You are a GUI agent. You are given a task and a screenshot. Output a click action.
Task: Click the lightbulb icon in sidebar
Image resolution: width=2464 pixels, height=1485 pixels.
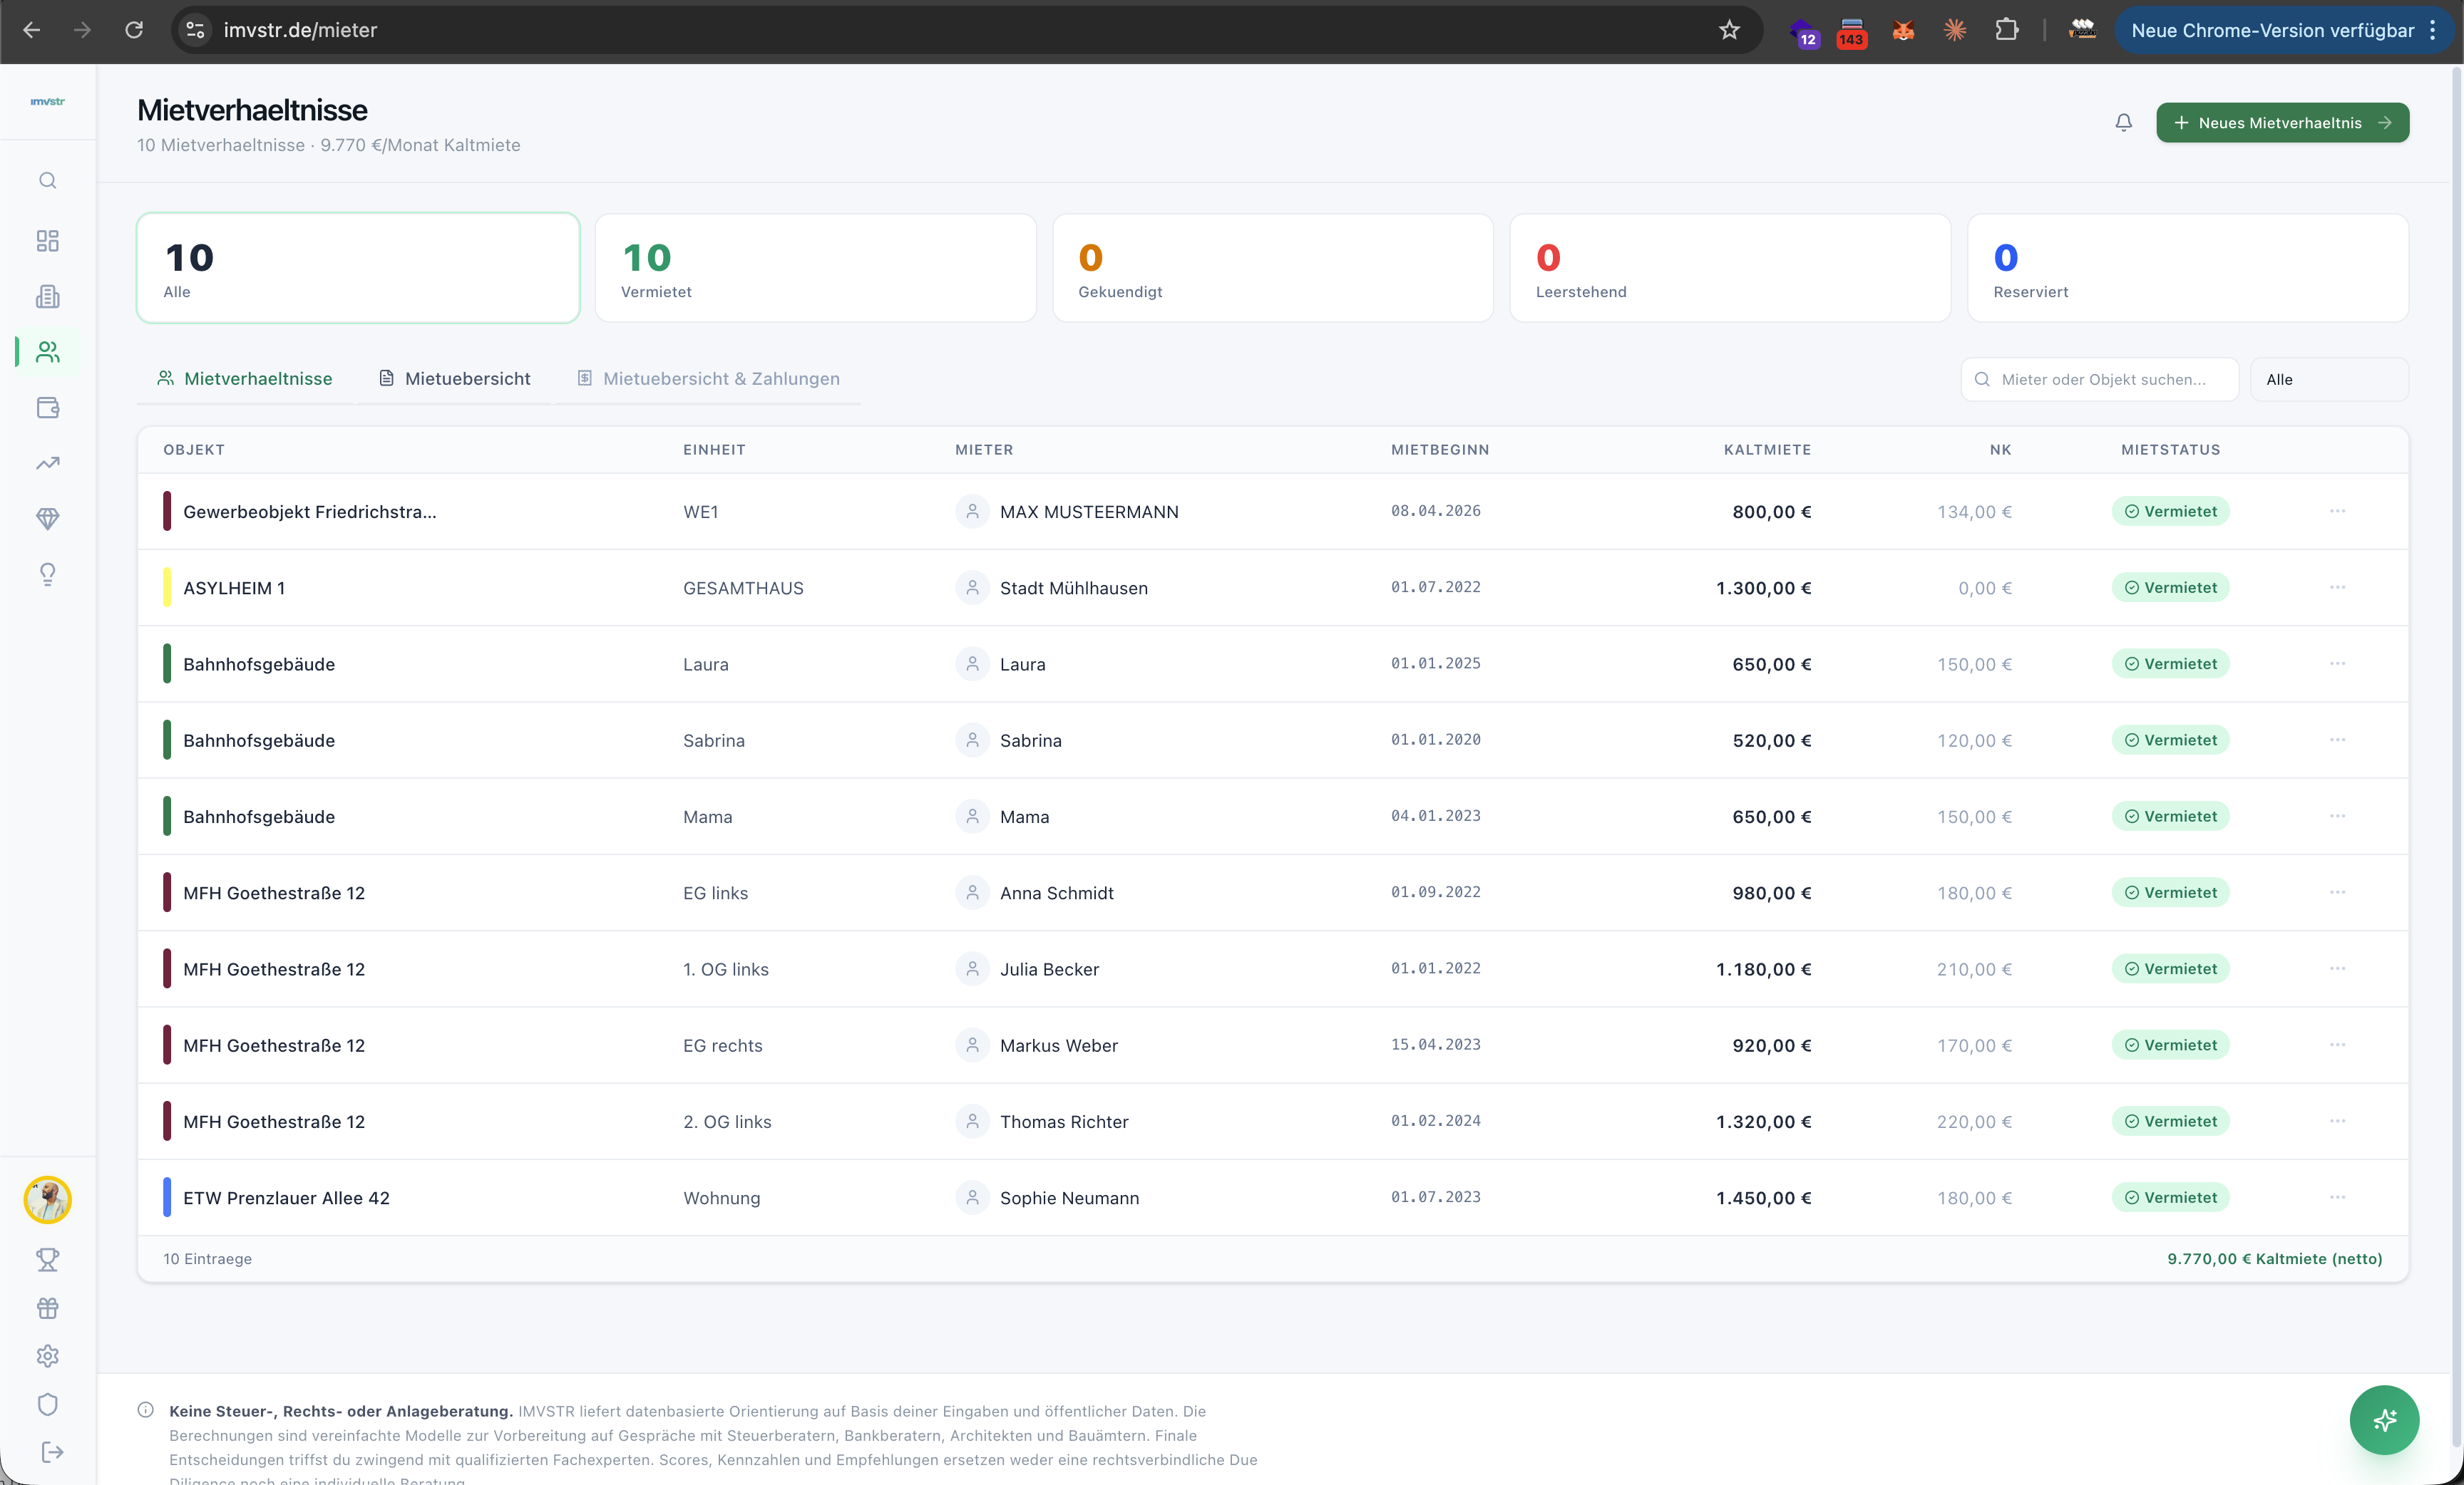[47, 574]
